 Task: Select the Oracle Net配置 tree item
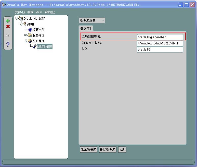pos(34,18)
